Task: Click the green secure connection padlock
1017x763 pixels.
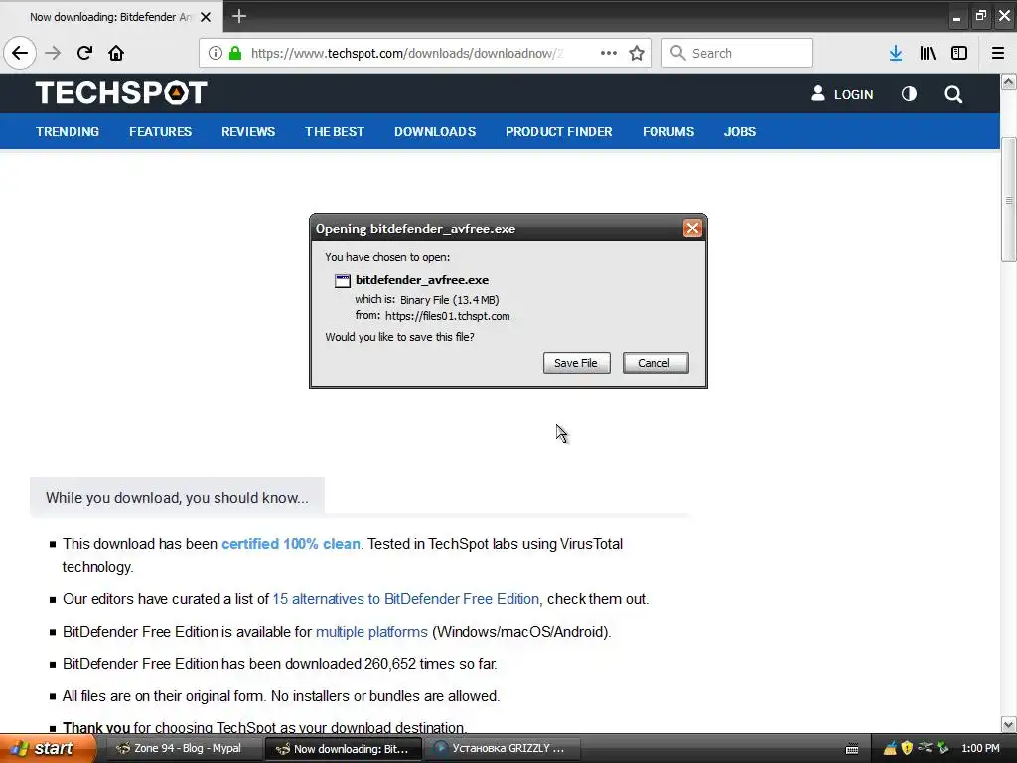Action: 235,53
